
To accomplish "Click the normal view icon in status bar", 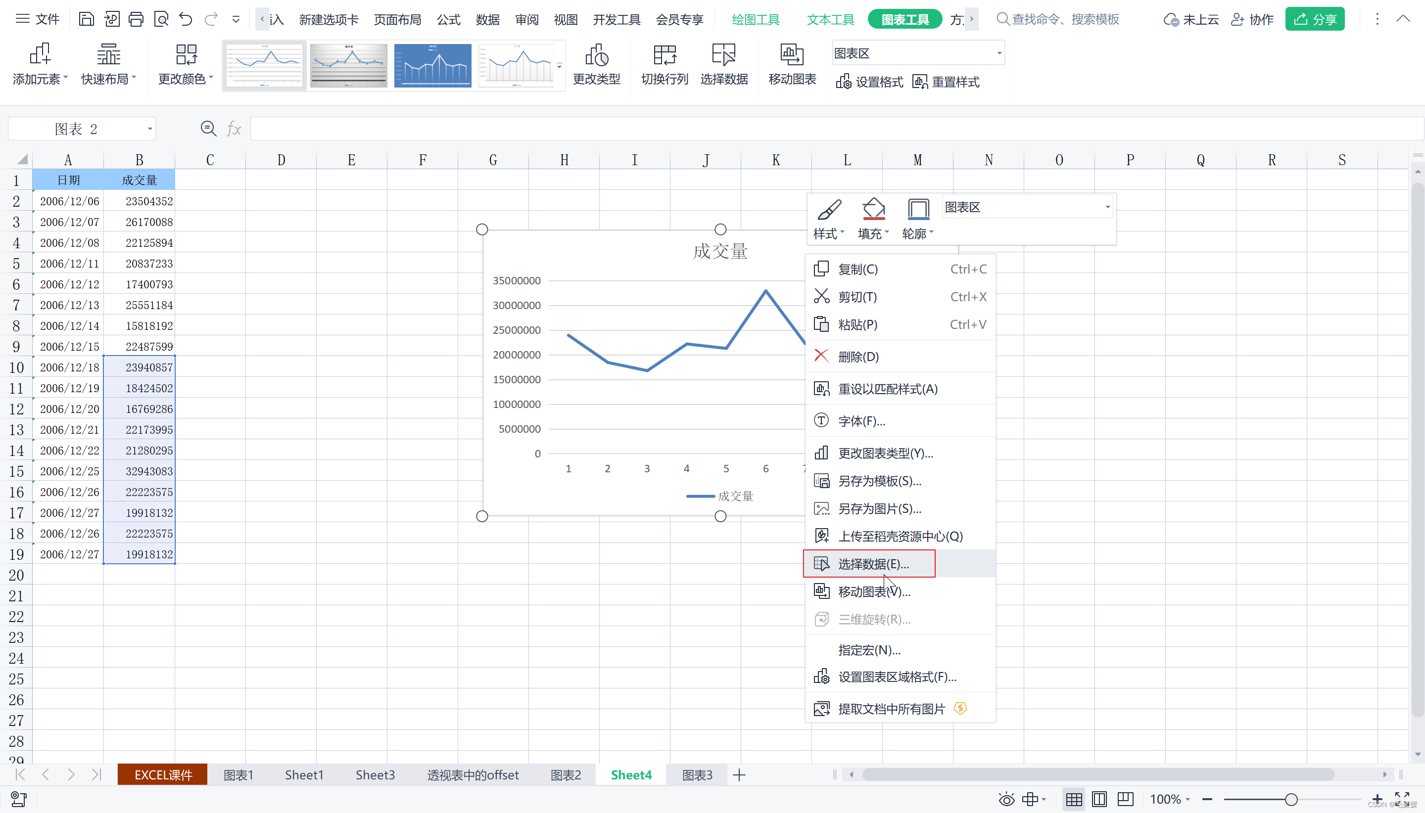I will pyautogui.click(x=1074, y=800).
